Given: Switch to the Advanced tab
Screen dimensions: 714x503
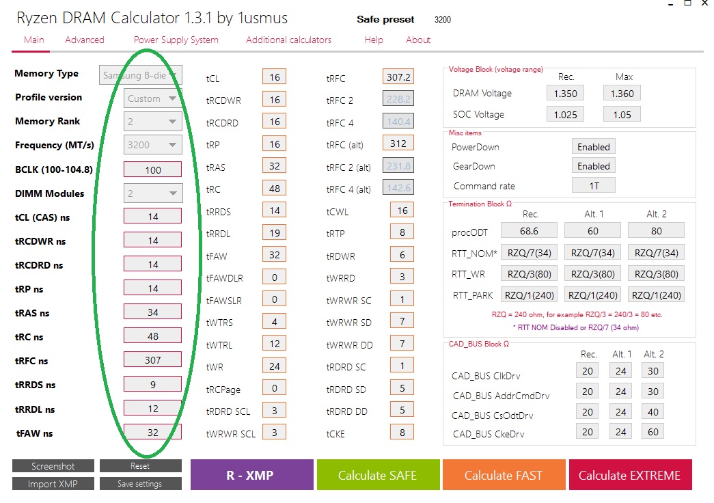Looking at the screenshot, I should pyautogui.click(x=84, y=40).
